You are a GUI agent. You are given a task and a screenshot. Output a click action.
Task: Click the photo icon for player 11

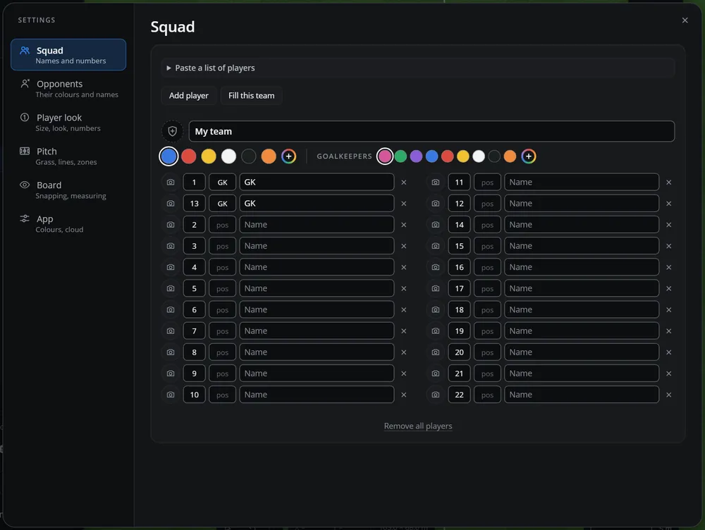click(435, 182)
